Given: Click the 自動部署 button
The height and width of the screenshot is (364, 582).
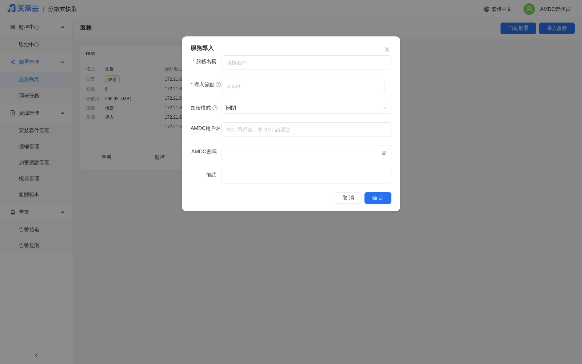Looking at the screenshot, I should pos(518,28).
